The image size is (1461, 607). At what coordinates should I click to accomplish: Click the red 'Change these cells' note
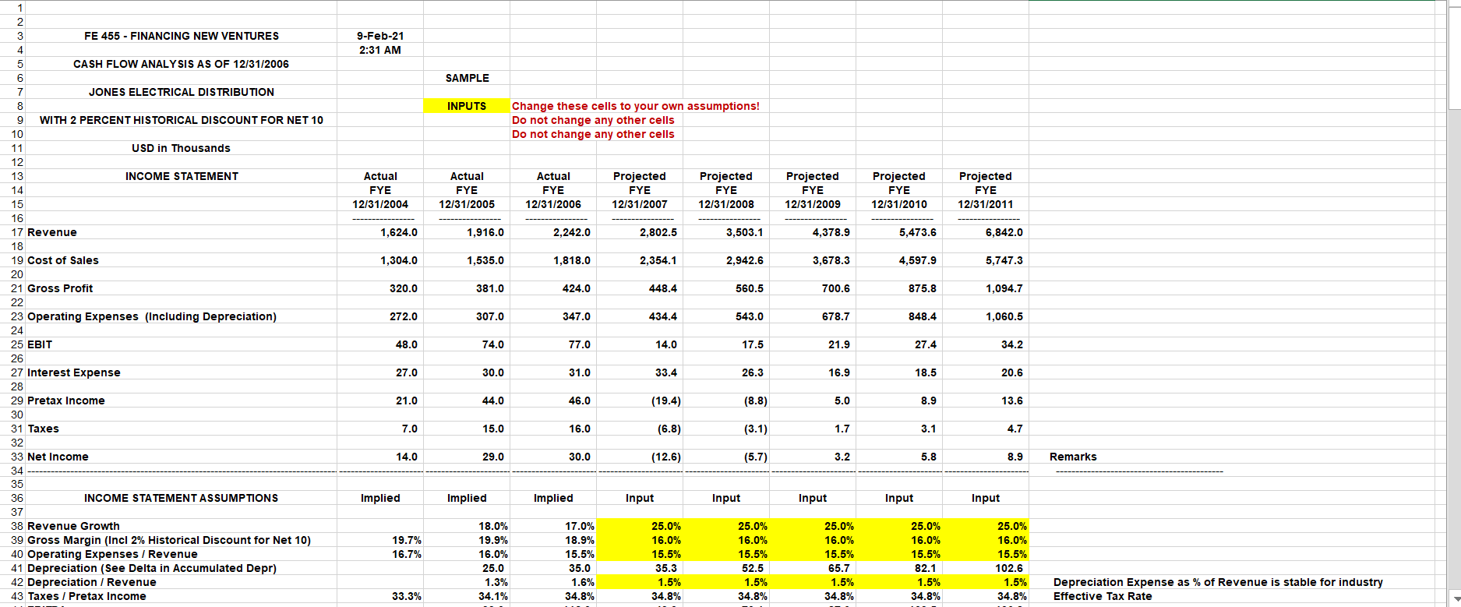click(636, 106)
